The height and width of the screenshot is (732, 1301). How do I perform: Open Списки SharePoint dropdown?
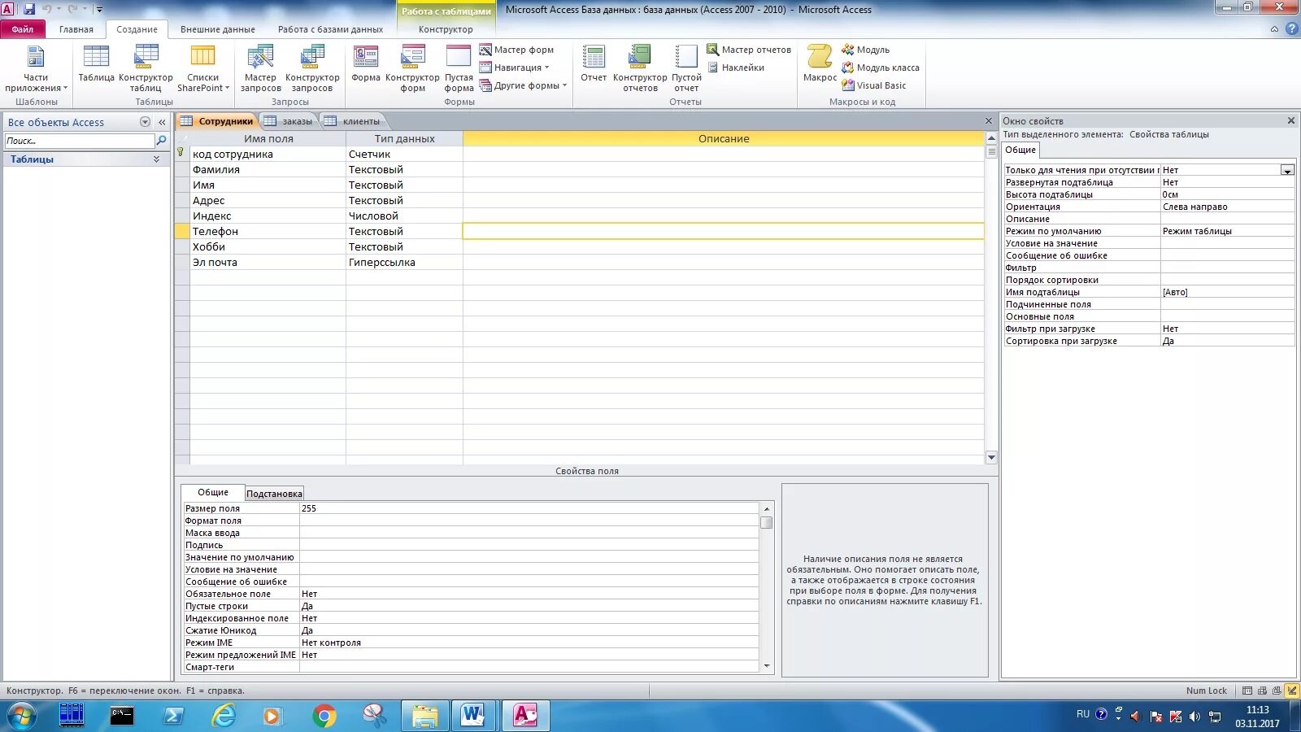tap(203, 69)
